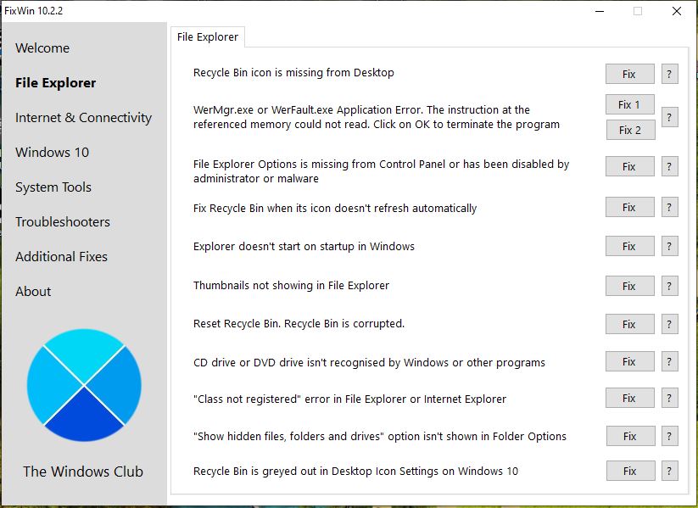
Task: Click the ? button for WerMgr.exe error
Action: pyautogui.click(x=669, y=117)
